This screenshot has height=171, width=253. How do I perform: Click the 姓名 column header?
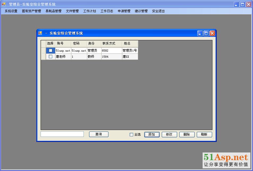pyautogui.click(x=130, y=43)
